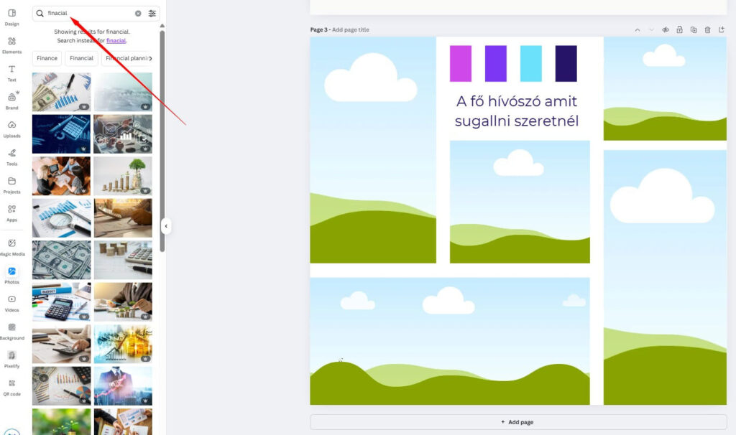Clear the photo search field text
This screenshot has width=736, height=435.
click(138, 14)
